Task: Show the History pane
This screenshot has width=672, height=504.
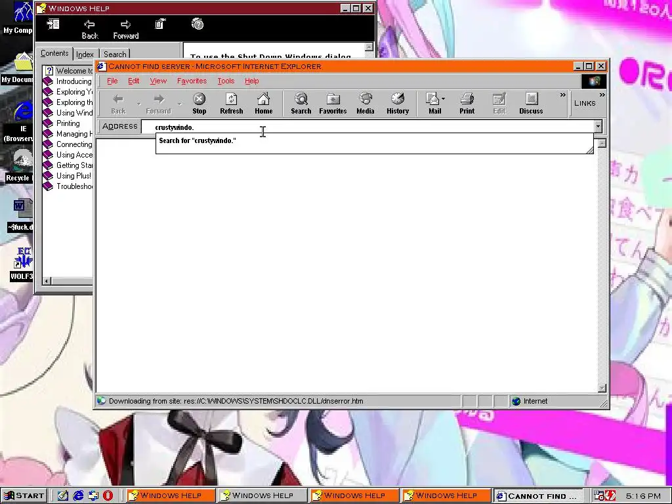Action: 398,104
